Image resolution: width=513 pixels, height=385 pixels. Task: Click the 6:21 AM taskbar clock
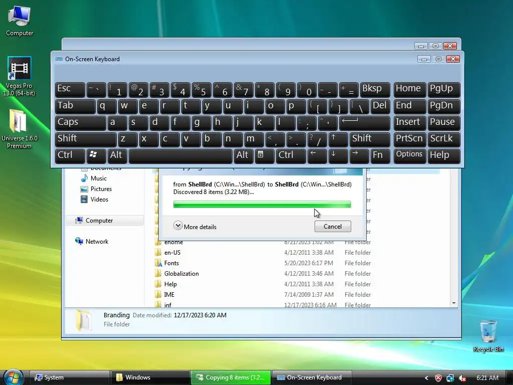pyautogui.click(x=487, y=378)
